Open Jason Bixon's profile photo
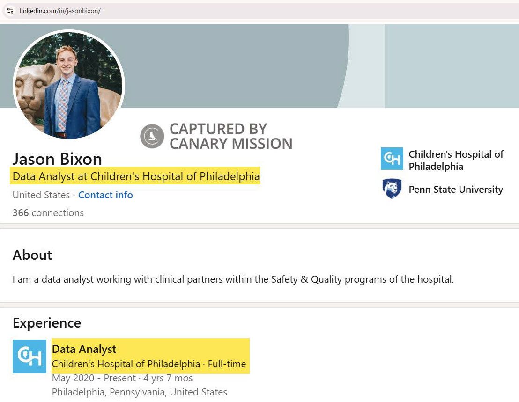Image resolution: width=519 pixels, height=402 pixels. (68, 86)
